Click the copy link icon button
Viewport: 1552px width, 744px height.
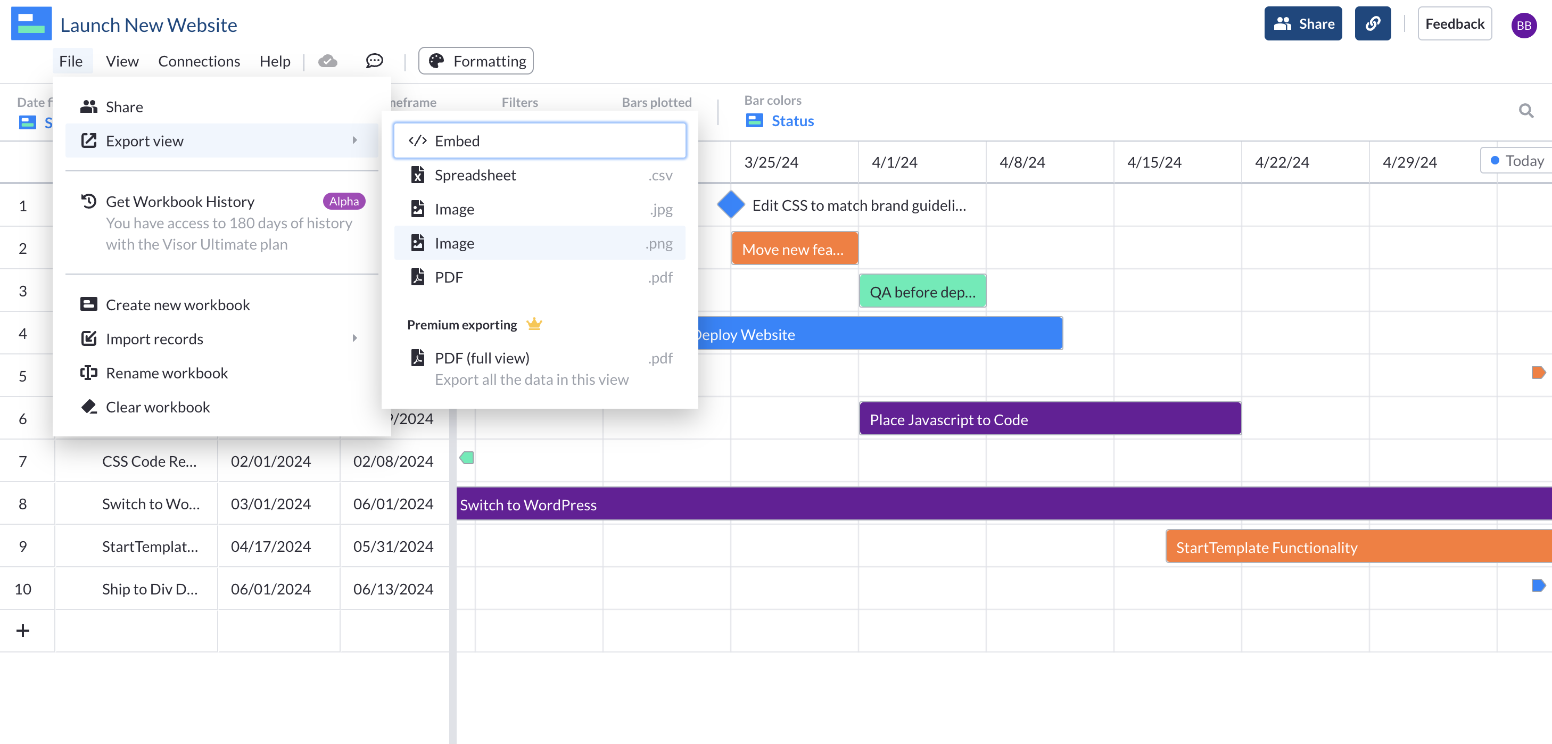[1372, 24]
